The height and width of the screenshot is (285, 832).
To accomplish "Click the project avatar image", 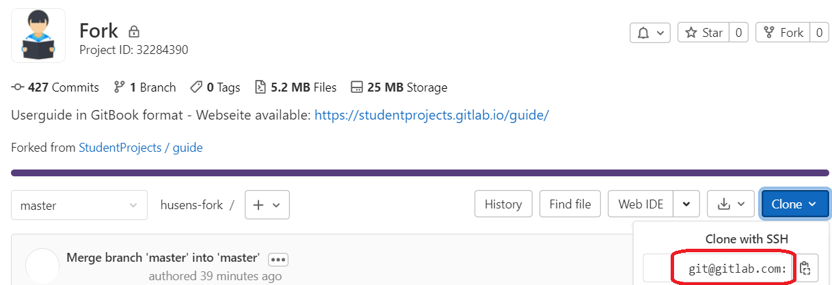I will [x=38, y=35].
